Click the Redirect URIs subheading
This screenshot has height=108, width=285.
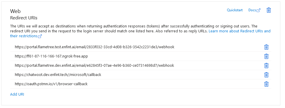(x=24, y=18)
